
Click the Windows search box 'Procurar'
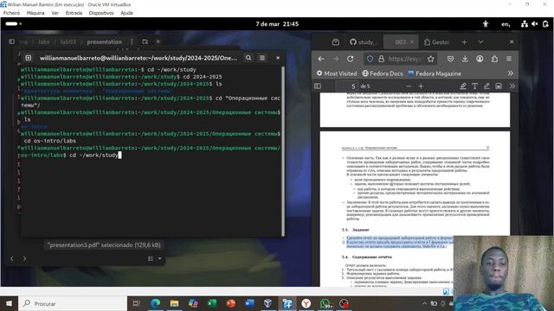73,303
